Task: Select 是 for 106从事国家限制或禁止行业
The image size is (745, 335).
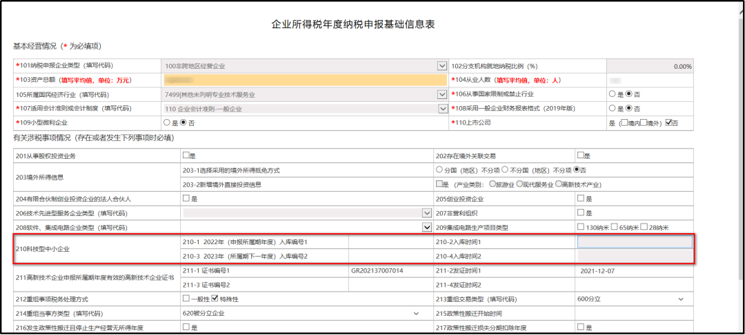Action: click(x=612, y=94)
